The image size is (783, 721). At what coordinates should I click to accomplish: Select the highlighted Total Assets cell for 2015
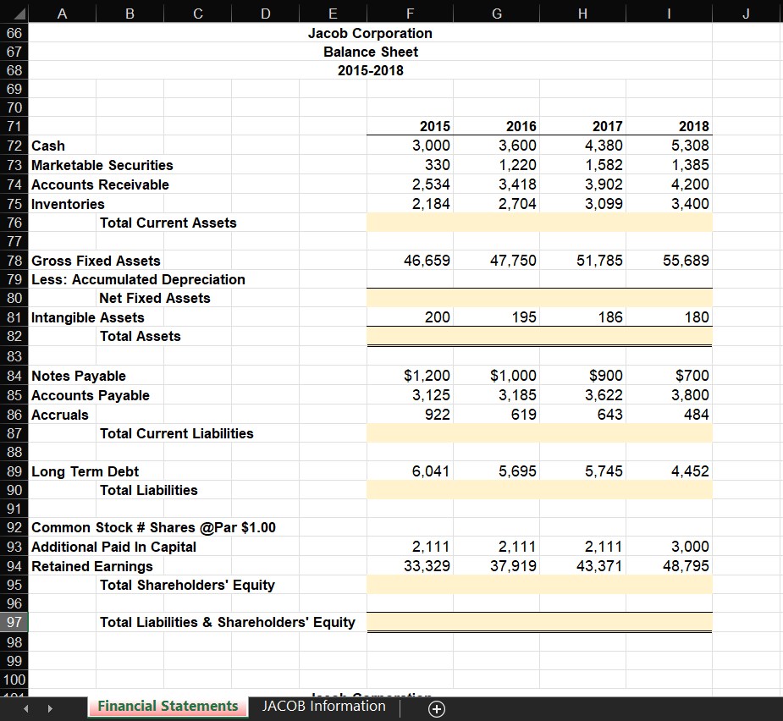coord(410,336)
